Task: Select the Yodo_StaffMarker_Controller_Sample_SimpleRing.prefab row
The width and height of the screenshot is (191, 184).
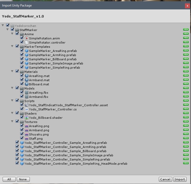Action: coord(95,159)
